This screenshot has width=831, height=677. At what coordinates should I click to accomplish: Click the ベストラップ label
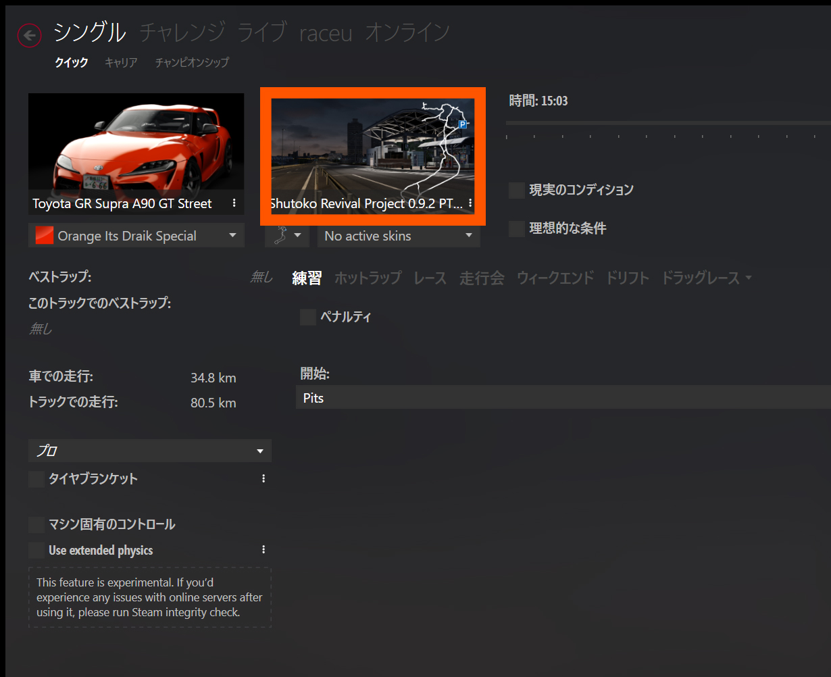click(x=60, y=276)
